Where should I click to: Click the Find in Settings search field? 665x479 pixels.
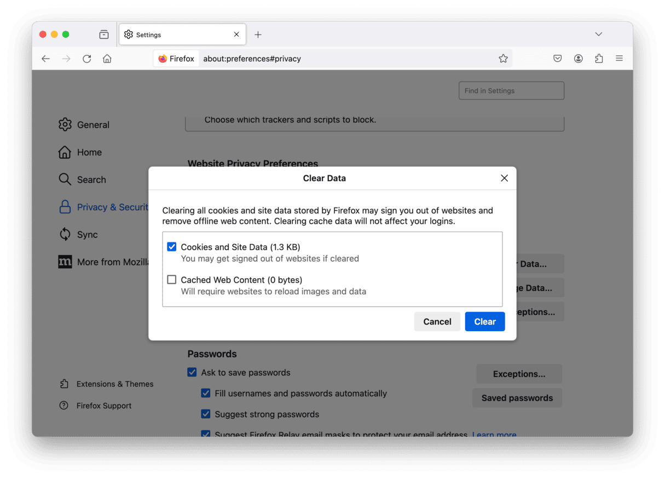(511, 91)
